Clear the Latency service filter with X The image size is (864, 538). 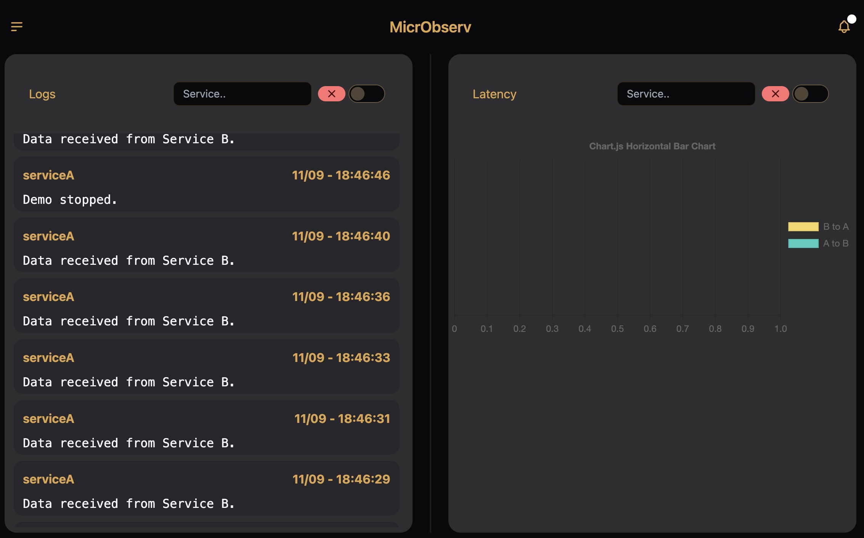point(776,94)
